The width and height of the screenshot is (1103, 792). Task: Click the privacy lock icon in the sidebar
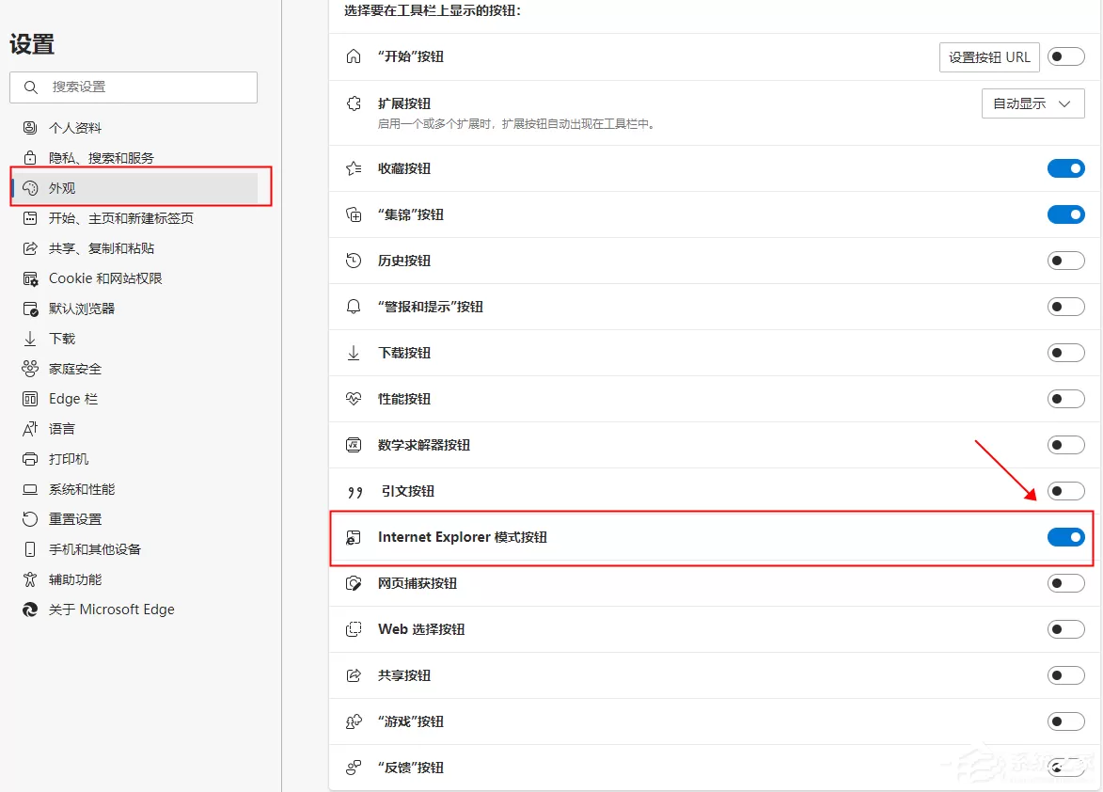[x=29, y=157]
